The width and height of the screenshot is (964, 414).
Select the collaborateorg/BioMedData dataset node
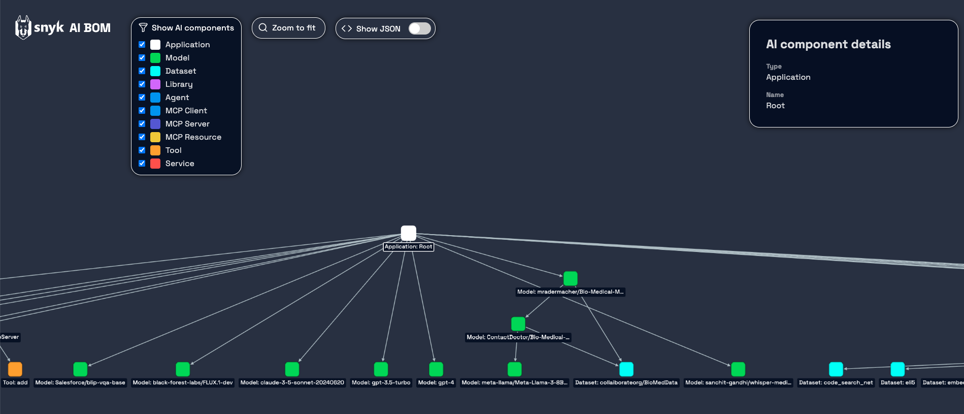(x=626, y=369)
